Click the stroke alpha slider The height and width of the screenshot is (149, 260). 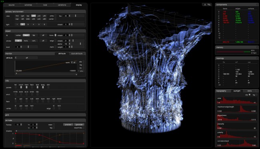[x=77, y=44]
